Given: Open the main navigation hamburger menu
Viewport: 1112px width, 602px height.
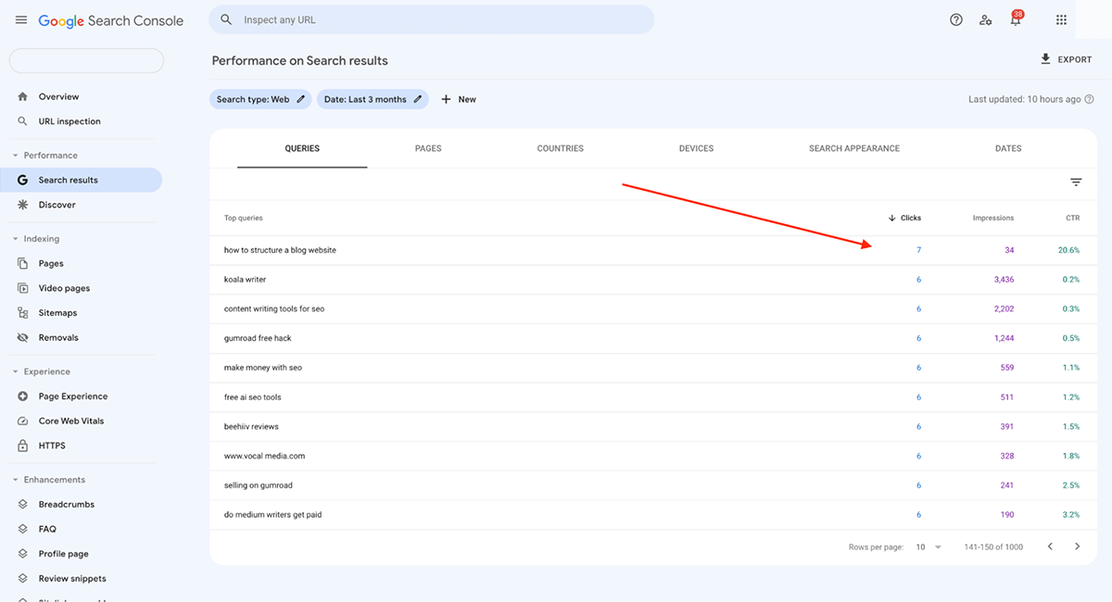Looking at the screenshot, I should click(20, 19).
